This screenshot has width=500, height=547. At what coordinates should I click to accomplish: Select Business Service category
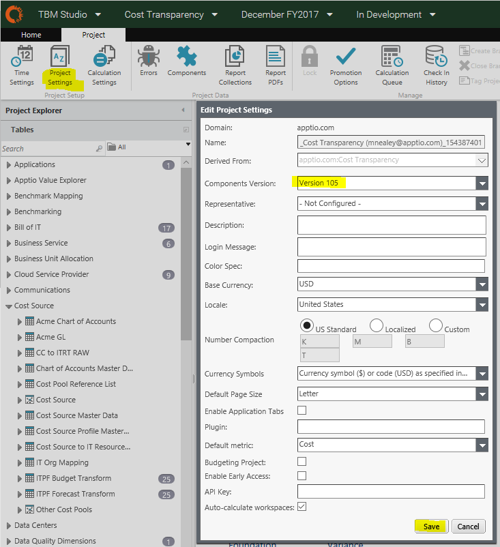[41, 243]
